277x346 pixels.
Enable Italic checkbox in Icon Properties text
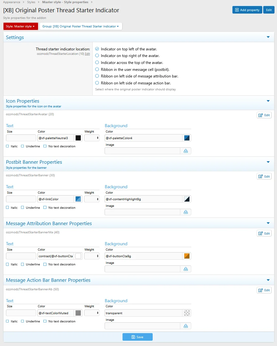point(8,146)
